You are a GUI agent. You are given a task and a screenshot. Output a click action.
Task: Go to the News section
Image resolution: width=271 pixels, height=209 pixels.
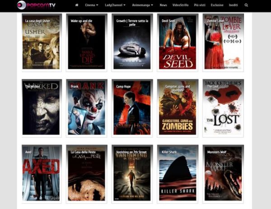tap(163, 5)
